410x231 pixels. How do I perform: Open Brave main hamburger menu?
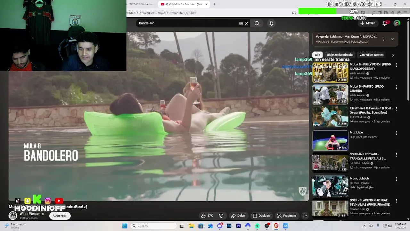(405, 13)
